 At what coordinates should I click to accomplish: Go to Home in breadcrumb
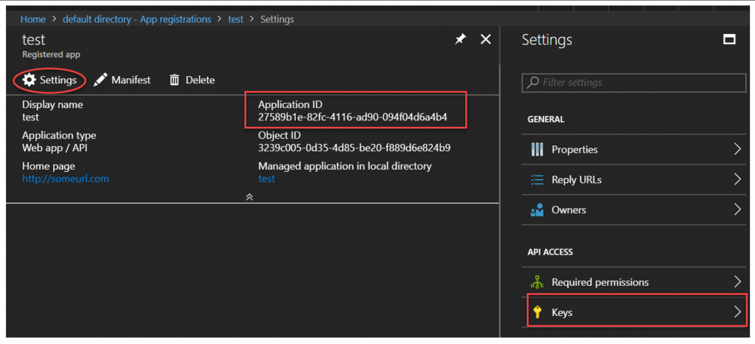coord(32,19)
